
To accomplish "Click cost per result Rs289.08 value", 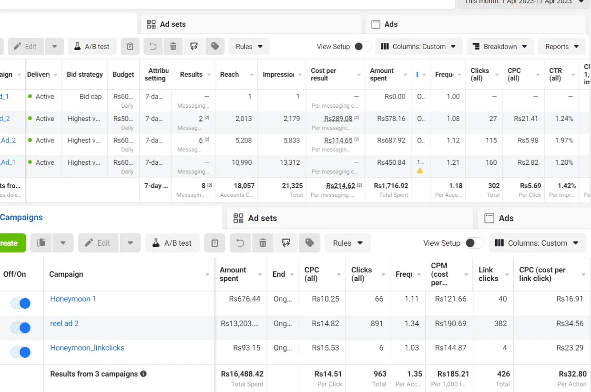I will click(338, 119).
